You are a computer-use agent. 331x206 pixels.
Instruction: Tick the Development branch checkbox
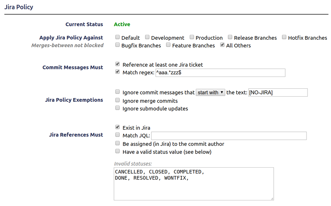[147, 37]
